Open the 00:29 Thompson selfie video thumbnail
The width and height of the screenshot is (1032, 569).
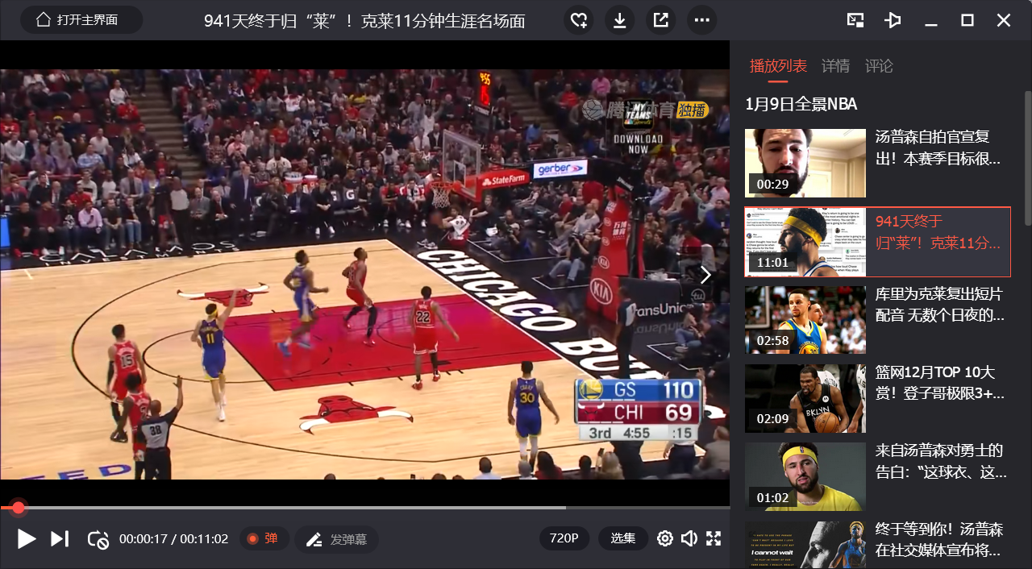805,164
